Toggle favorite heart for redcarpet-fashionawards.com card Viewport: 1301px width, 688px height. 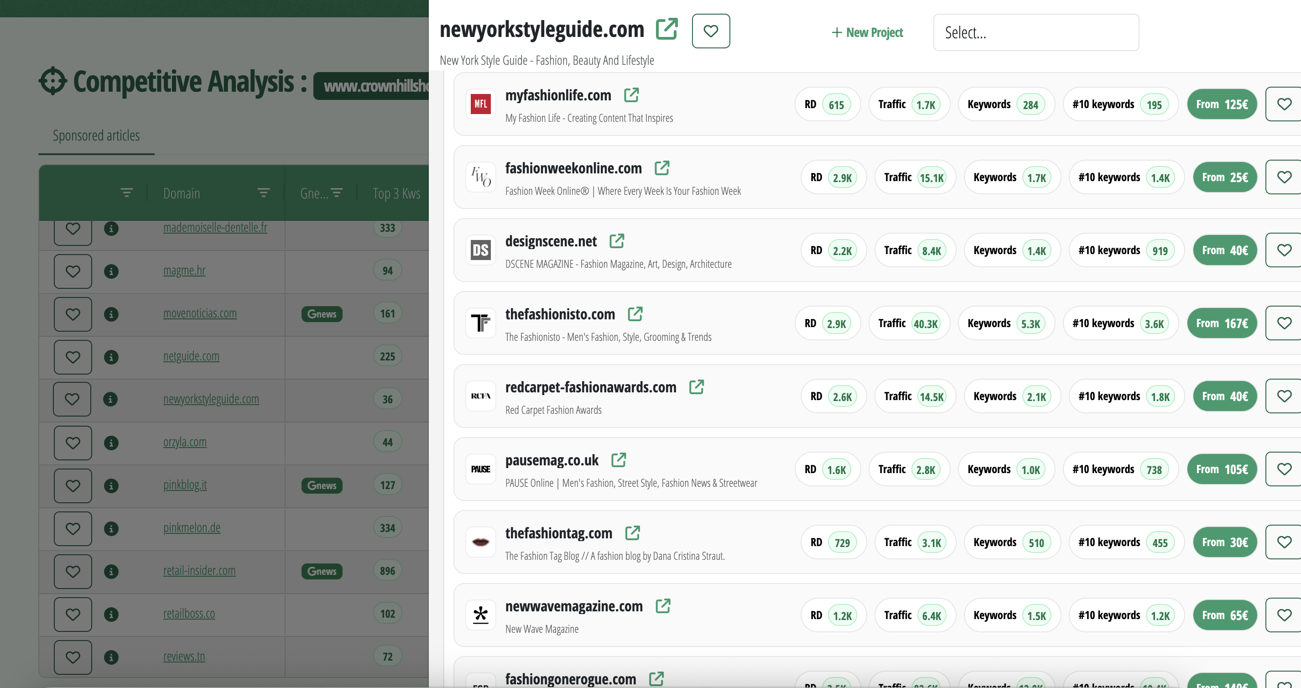click(x=1284, y=396)
